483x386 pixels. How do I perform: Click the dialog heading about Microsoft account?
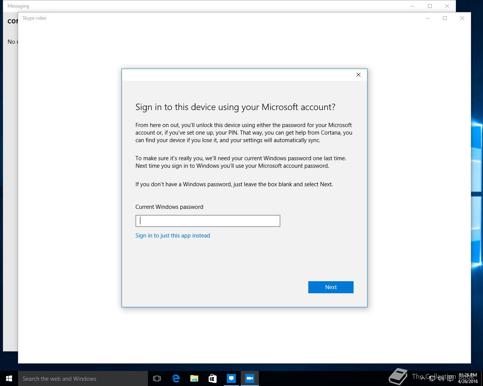235,107
